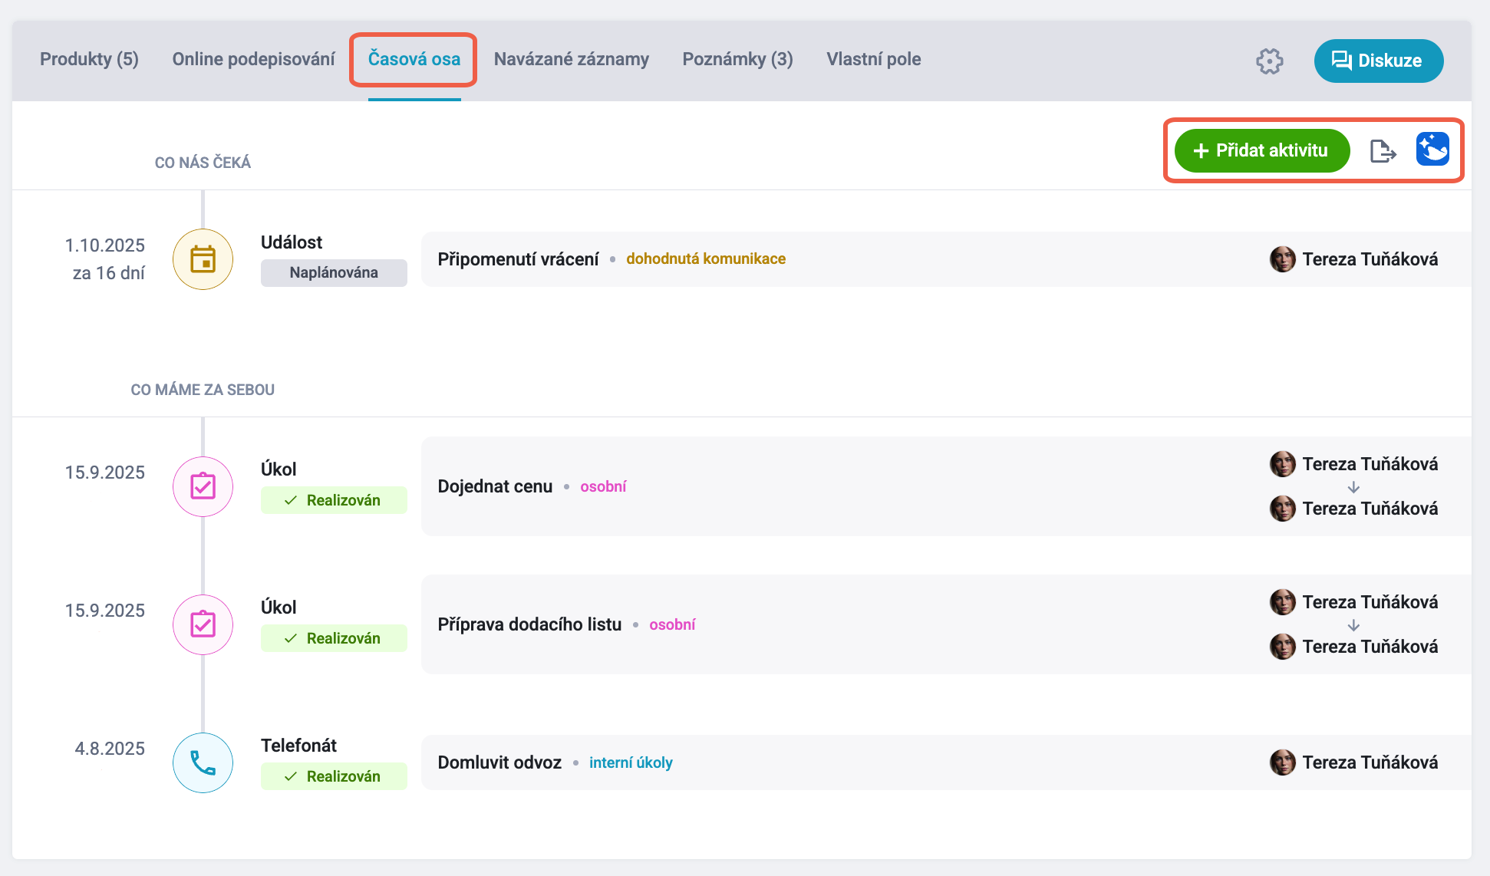Select the task icon for Dojednat cenu
Viewport: 1490px width, 876px height.
point(203,486)
